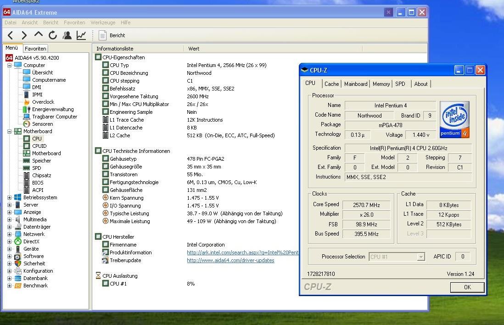Click the Wert column header

pos(194,49)
